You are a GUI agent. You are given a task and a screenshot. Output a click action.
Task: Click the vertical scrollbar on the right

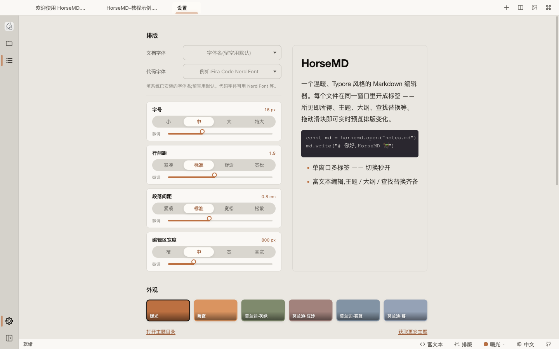[557, 101]
